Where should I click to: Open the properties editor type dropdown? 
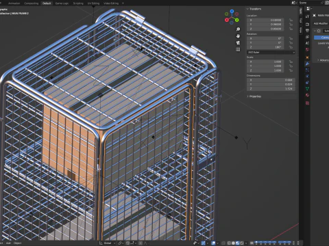(x=309, y=9)
